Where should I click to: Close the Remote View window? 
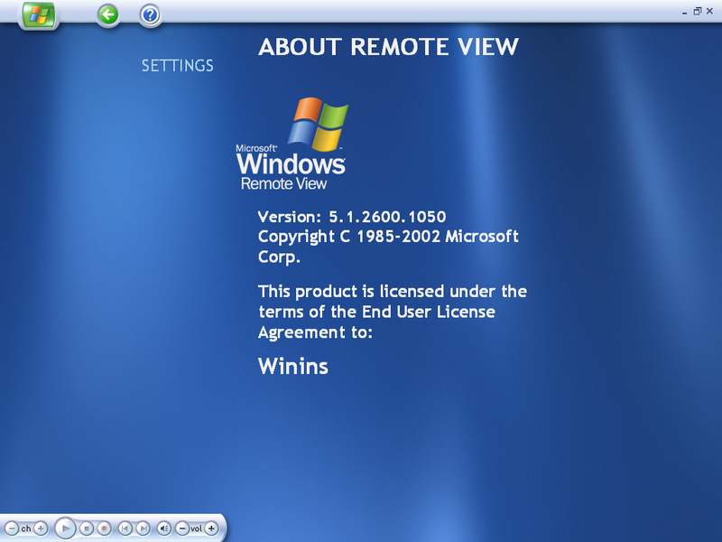[x=710, y=11]
